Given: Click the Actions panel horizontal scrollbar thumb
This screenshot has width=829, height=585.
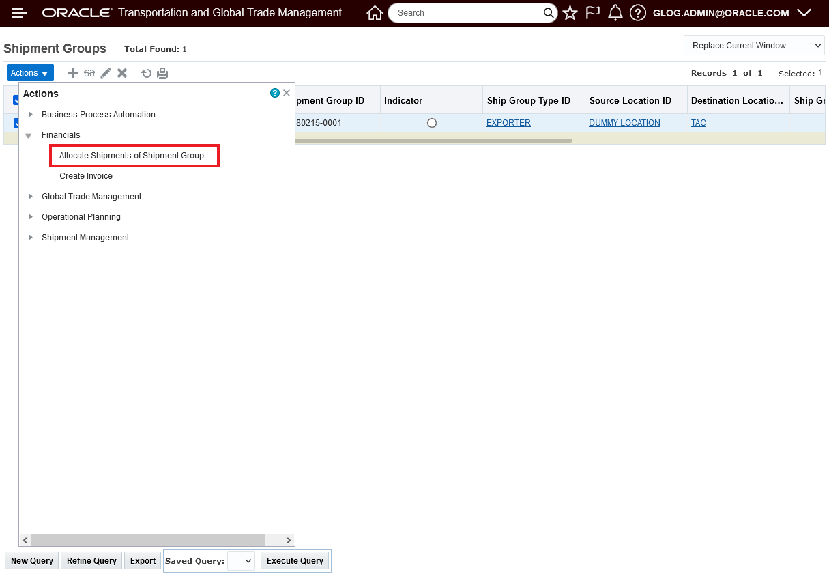Looking at the screenshot, I should (148, 540).
